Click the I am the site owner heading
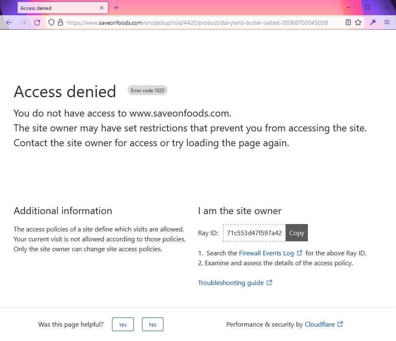Viewport: 396px width, 341px height. 240,211
